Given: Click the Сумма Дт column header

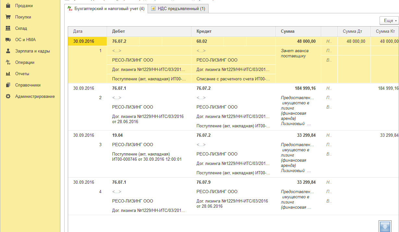Looking at the screenshot, I should click(x=354, y=31).
